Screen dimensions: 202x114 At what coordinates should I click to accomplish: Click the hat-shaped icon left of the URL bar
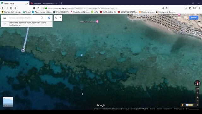coord(34,8)
